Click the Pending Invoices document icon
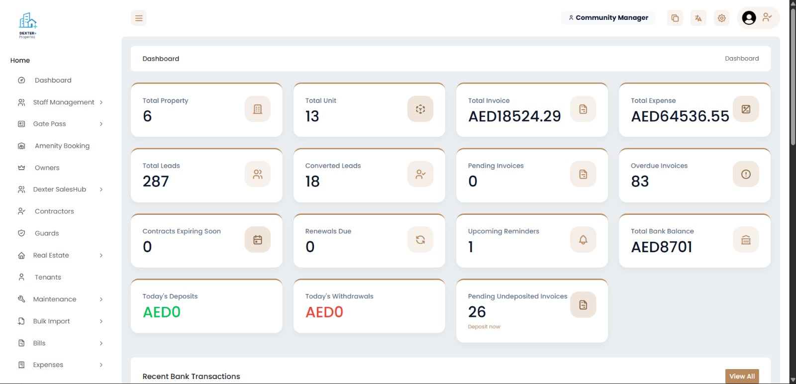 (x=583, y=174)
